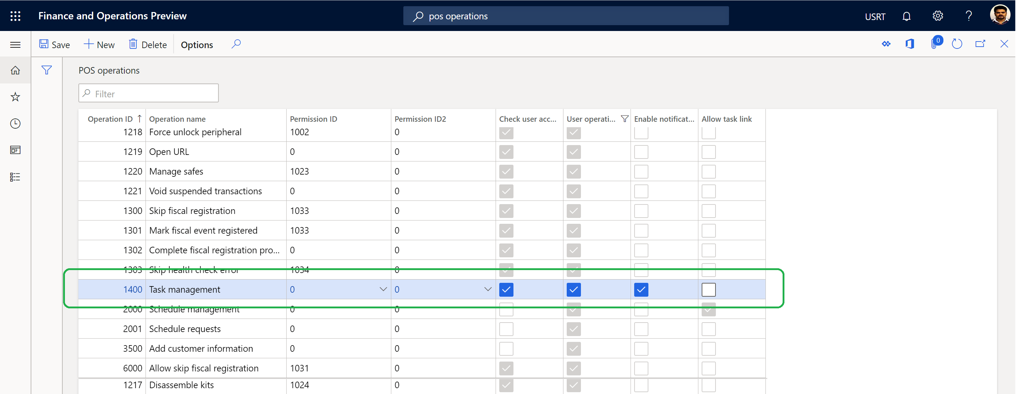Expand Permission ID2 dropdown for Task management
Screen dimensions: 1016x394
486,289
